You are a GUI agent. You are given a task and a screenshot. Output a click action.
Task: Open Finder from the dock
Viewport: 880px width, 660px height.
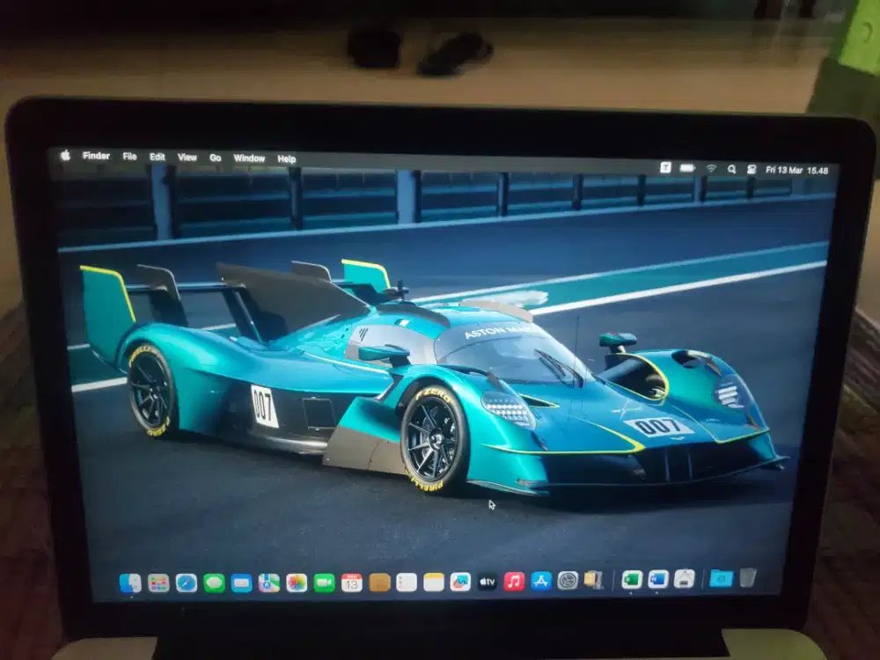click(x=130, y=583)
